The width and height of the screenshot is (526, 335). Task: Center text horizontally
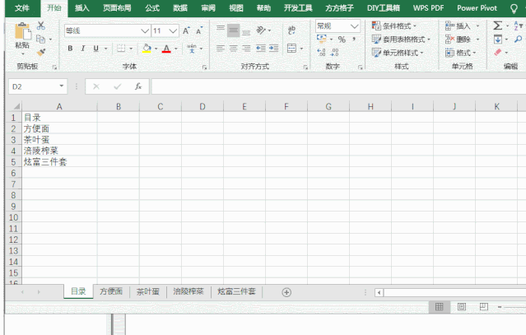[233, 49]
